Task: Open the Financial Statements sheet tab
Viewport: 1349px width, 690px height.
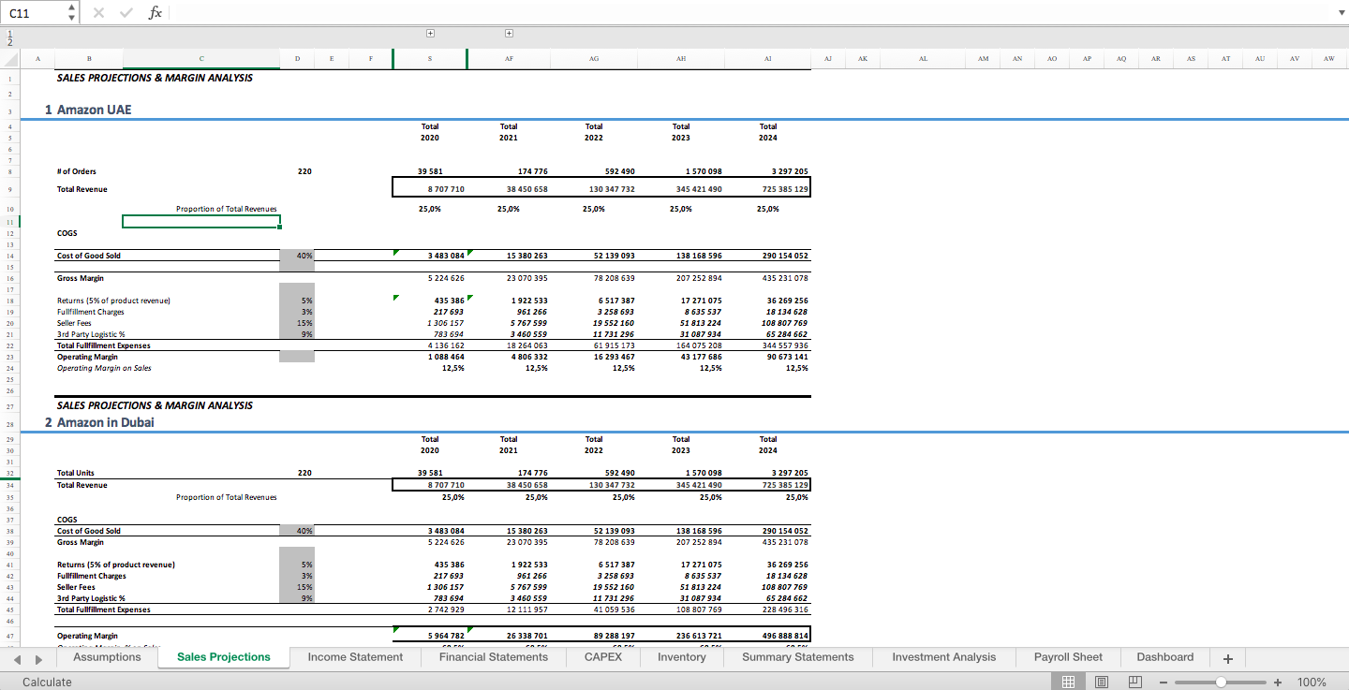Action: pyautogui.click(x=494, y=657)
